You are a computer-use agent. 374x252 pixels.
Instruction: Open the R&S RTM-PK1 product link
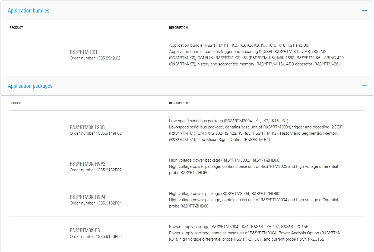(x=84, y=52)
